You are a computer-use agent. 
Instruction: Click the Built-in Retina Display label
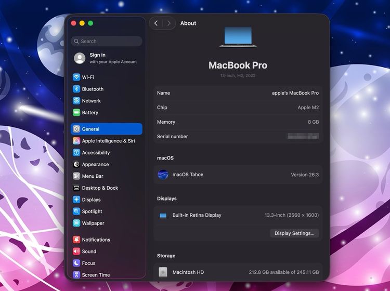[197, 215]
